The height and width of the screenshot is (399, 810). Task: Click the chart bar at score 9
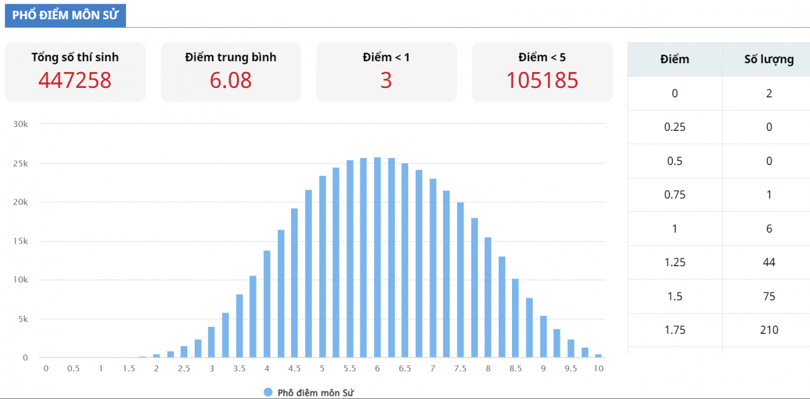(x=543, y=336)
